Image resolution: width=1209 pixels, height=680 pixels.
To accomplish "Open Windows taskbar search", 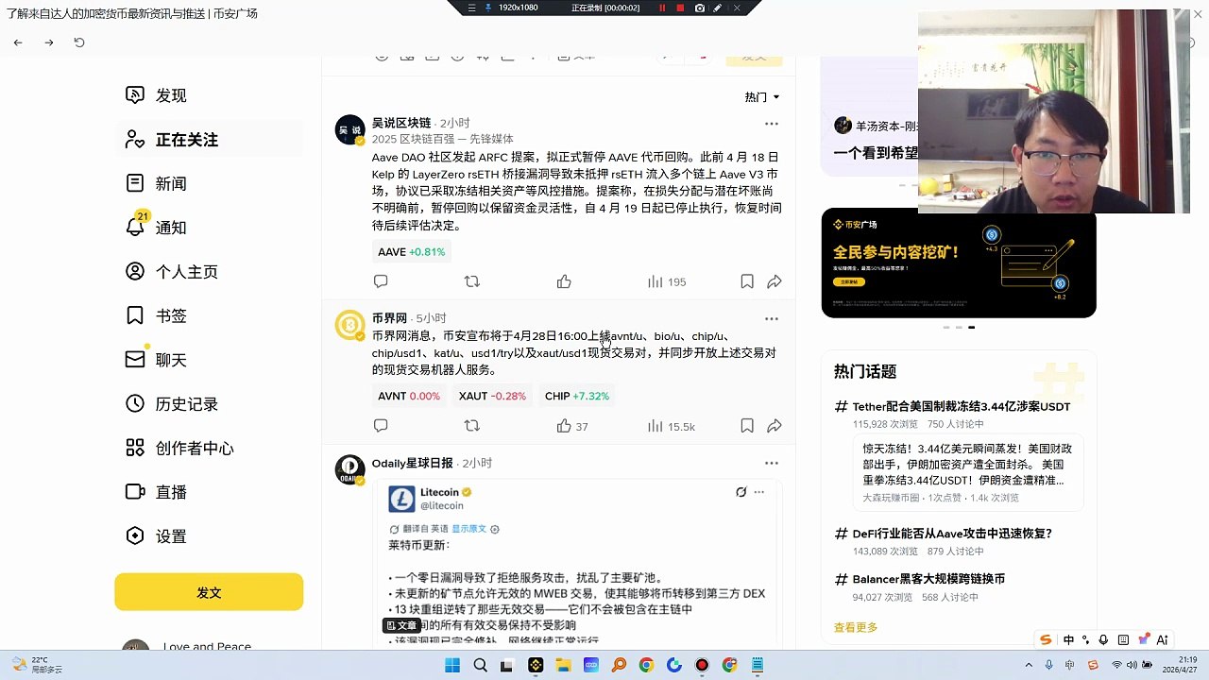I will point(480,665).
